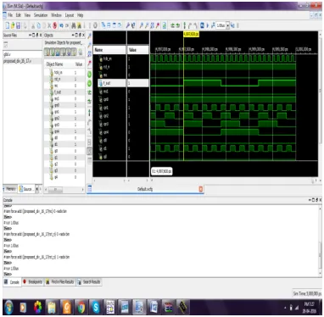This screenshot has height=317, width=324.
Task: Click Next Transition on waveform sidebar
Action: click(89, 101)
